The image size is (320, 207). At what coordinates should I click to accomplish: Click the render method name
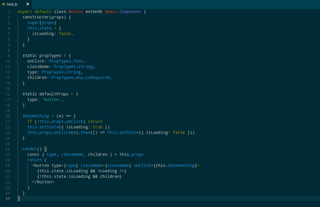click(30, 149)
